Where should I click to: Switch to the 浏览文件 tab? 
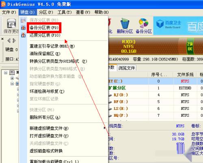[x=127, y=68]
